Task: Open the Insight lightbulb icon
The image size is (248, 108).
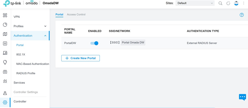Action: [x=5, y=62]
